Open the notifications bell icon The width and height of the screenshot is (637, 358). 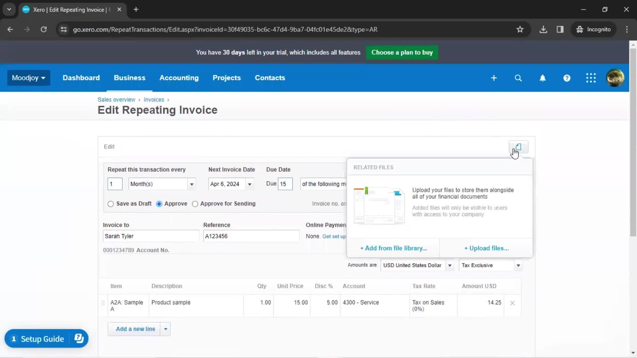pos(542,78)
